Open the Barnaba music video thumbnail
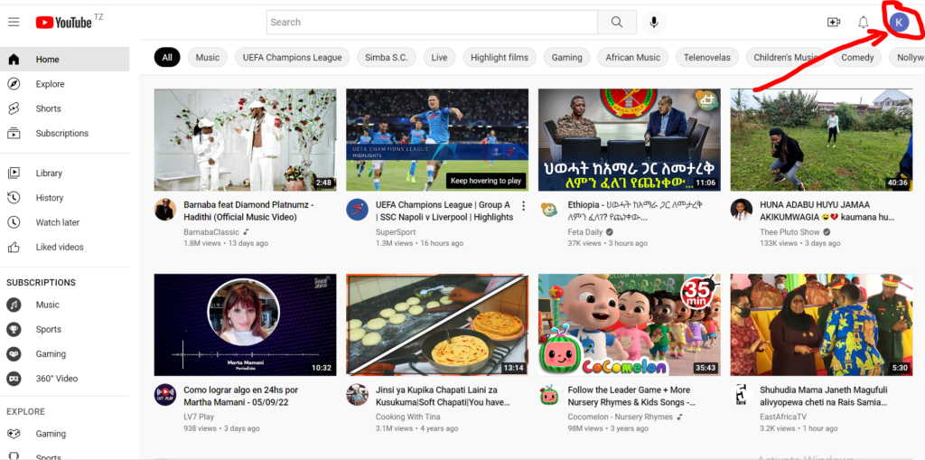Viewport: 925px width, 460px height. pos(246,140)
